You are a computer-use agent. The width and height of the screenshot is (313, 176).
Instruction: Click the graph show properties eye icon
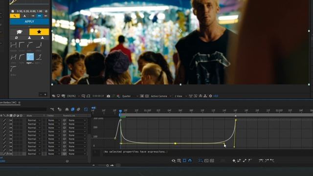pyautogui.click(x=174, y=161)
